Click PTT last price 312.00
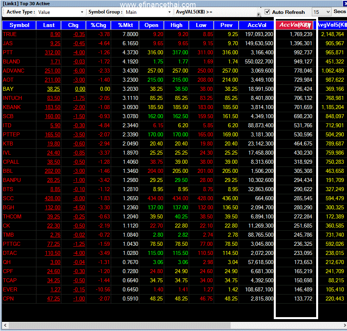The height and width of the screenshot is (331, 347). (x=53, y=52)
